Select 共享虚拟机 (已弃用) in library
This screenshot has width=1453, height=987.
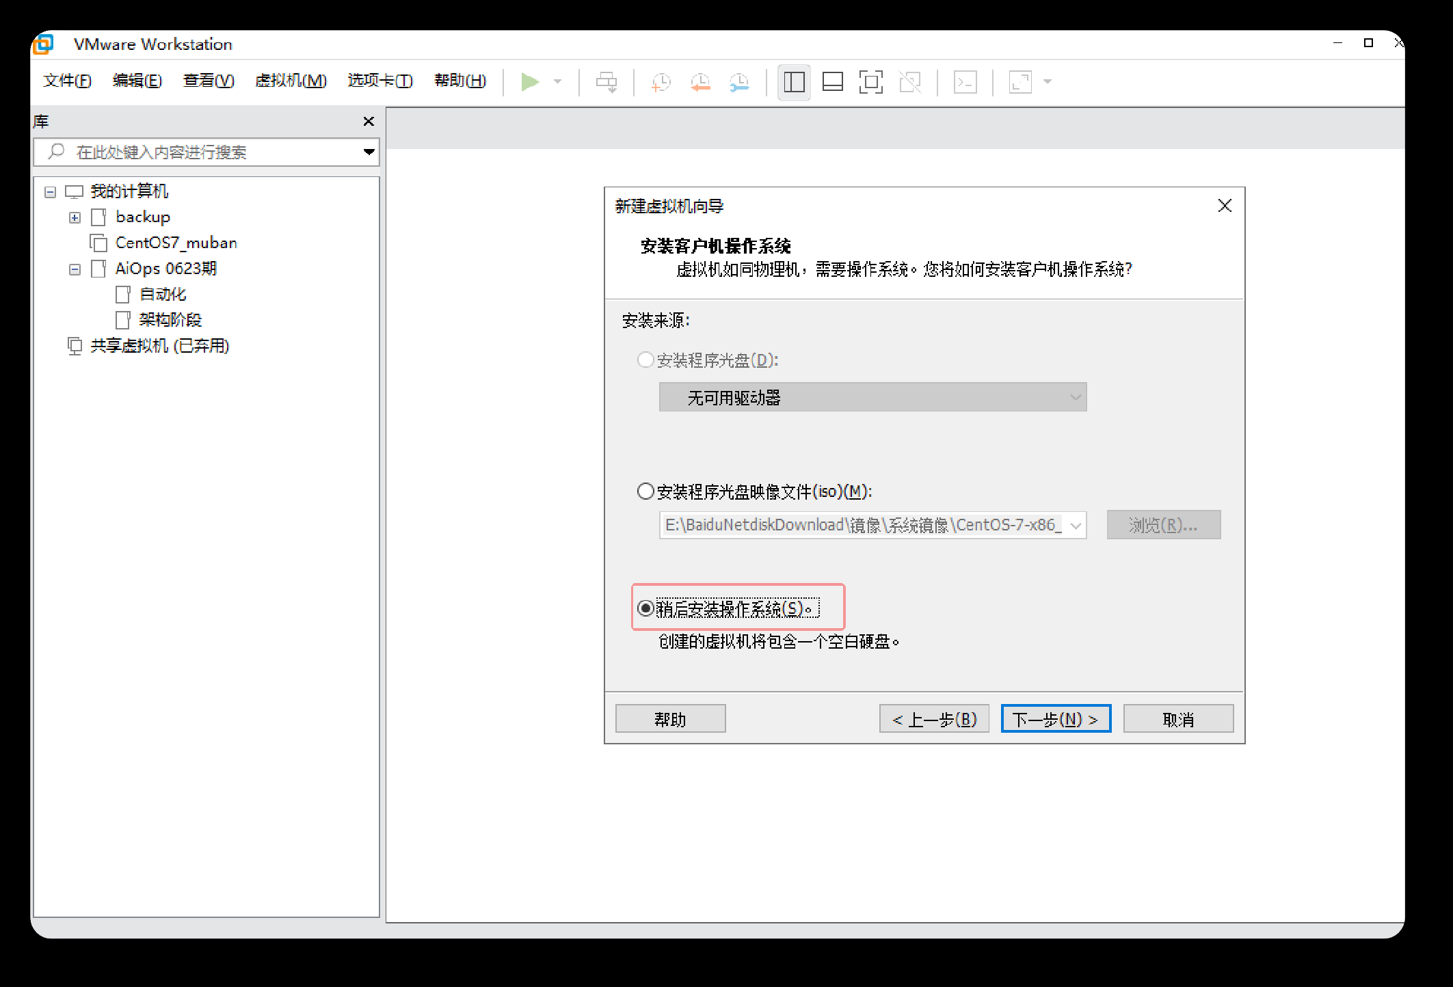[160, 346]
